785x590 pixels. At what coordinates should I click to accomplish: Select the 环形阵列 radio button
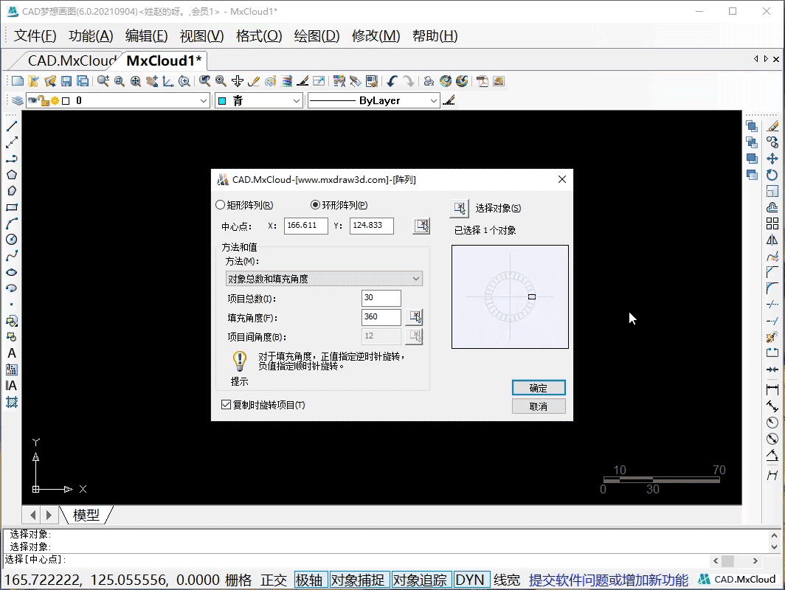316,205
